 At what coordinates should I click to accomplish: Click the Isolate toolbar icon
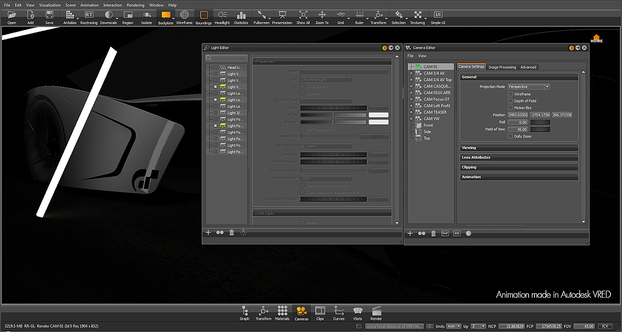tap(147, 16)
